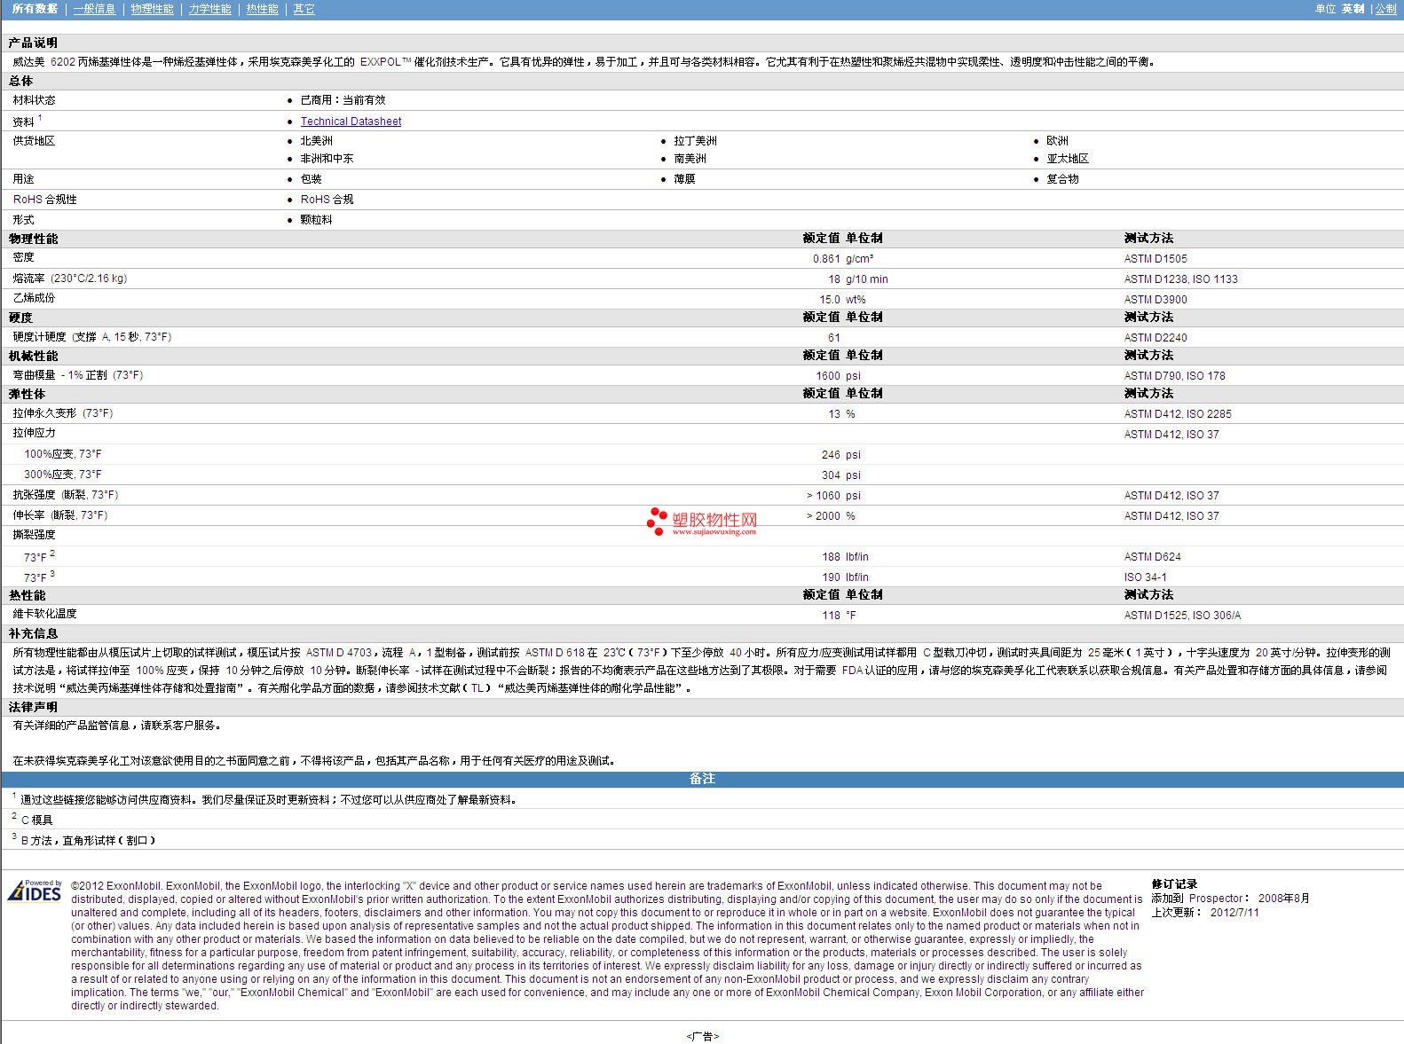Click ASTM D3900 test method
The width and height of the screenshot is (1404, 1044).
pos(1156,300)
